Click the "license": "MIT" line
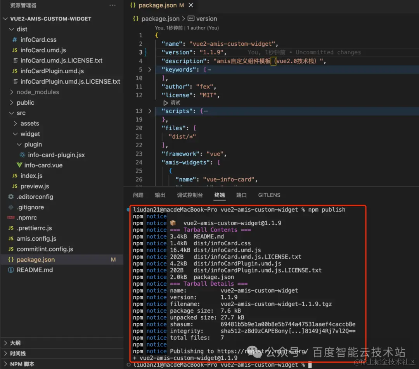The image size is (419, 369). (190, 95)
